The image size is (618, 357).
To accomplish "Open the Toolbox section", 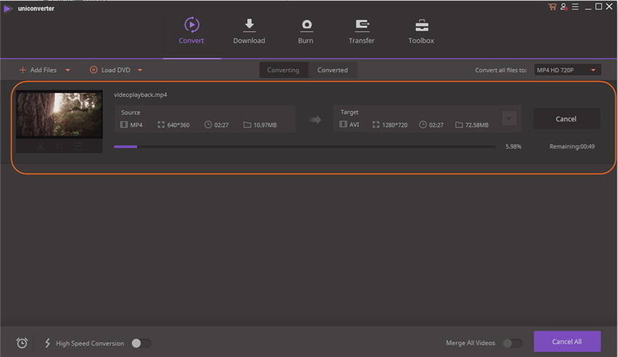I will pyautogui.click(x=421, y=31).
